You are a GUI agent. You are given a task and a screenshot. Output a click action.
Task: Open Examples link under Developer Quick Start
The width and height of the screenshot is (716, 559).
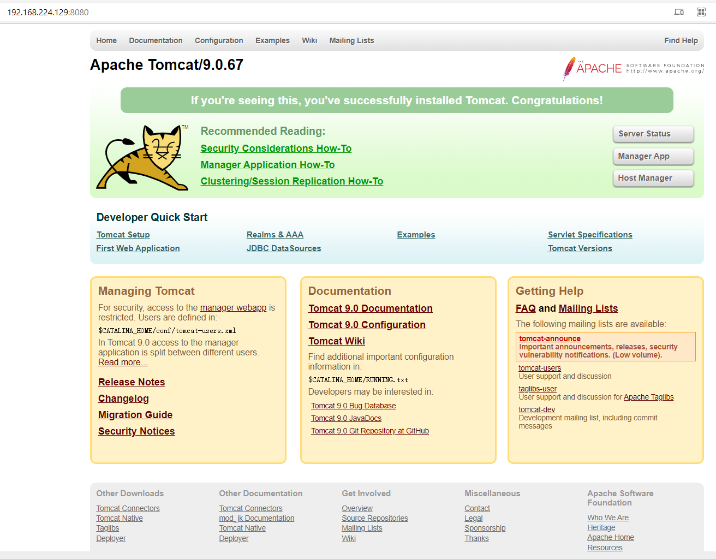tap(416, 235)
